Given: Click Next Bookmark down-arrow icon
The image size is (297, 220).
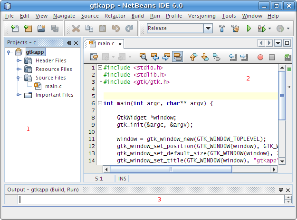Looking at the screenshot, I should tap(205, 57).
